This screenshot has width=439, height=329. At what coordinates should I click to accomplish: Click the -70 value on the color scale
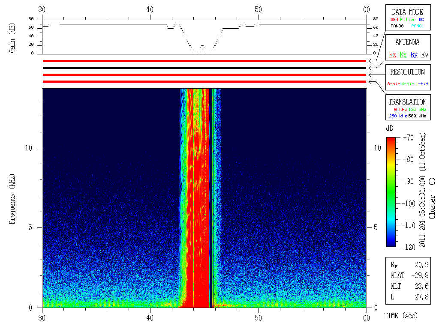point(409,138)
